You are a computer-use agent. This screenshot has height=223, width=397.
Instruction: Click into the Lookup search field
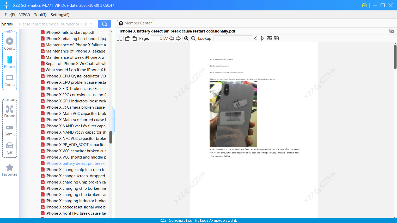[x=233, y=38]
